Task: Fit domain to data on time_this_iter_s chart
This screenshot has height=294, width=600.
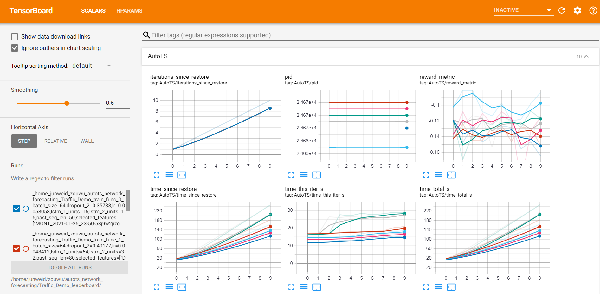Action: pos(316,287)
